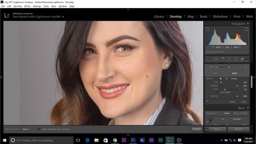Click the right panel scrollbar
This screenshot has width=256, height=144.
click(x=252, y=82)
